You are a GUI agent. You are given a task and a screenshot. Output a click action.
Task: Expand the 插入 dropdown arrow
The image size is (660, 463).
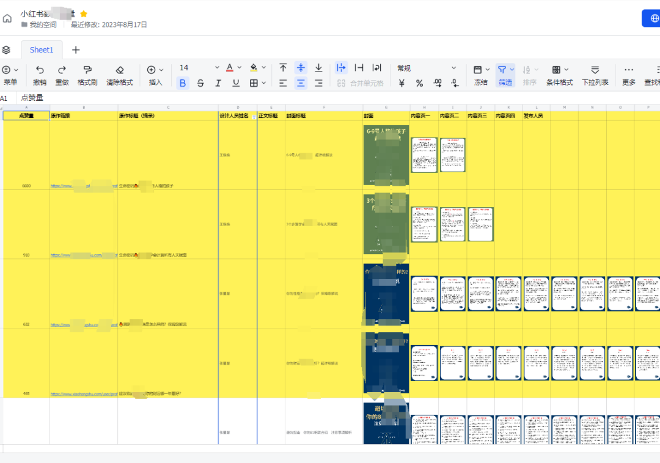pos(161,70)
